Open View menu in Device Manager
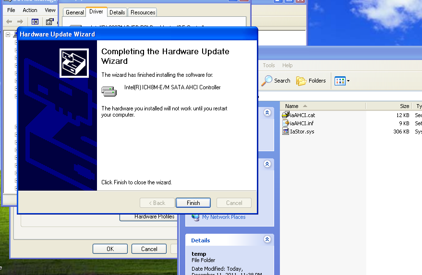This screenshot has width=422, height=275. tap(50, 10)
